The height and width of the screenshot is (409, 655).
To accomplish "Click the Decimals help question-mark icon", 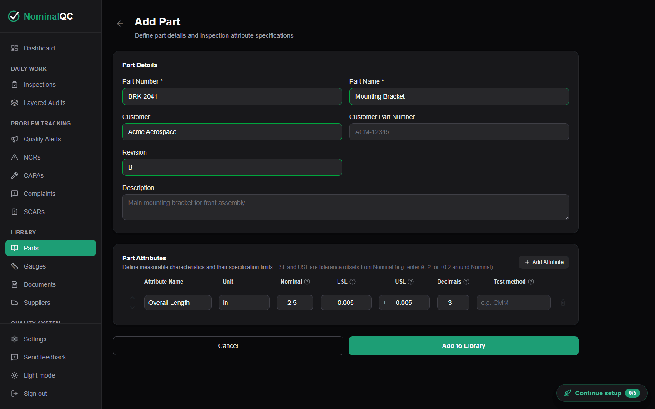I will point(466,282).
